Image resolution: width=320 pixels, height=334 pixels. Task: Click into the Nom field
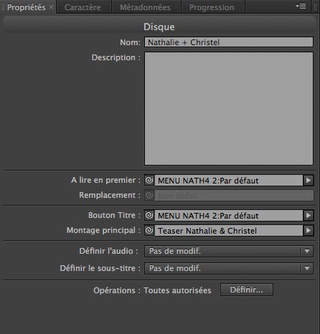coord(229,42)
